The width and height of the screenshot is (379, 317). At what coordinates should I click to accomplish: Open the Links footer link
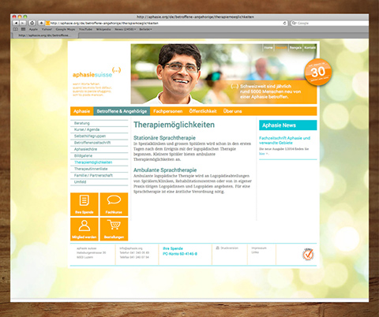click(255, 252)
